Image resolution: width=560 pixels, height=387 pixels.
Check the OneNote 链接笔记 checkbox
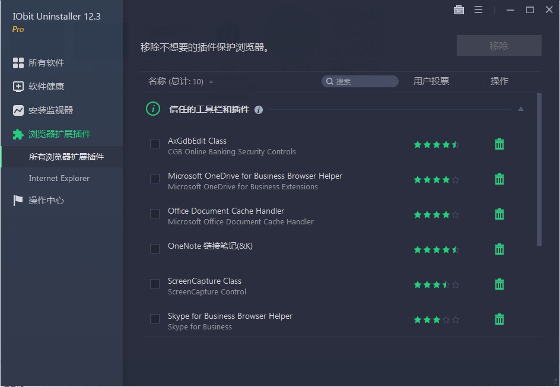155,249
